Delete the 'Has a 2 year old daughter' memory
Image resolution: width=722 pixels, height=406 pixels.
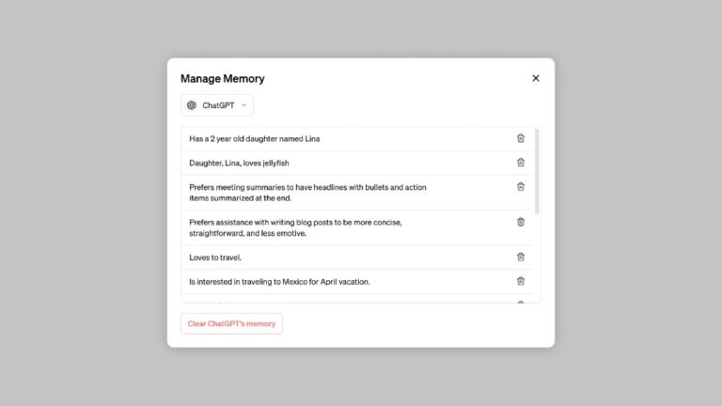(521, 138)
